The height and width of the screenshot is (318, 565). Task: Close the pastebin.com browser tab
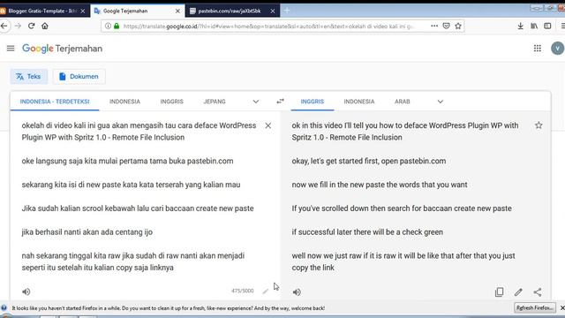click(x=273, y=11)
